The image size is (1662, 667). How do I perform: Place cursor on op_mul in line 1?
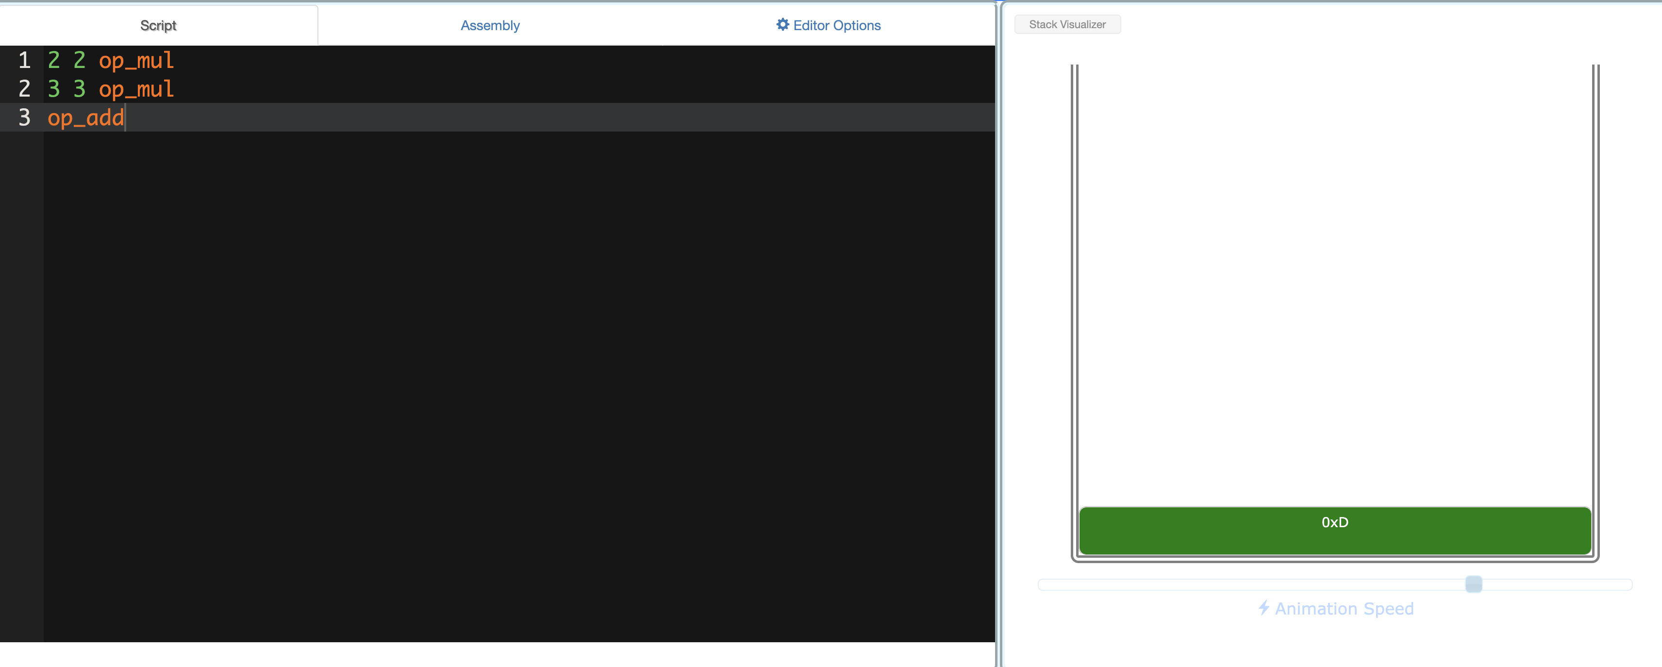pyautogui.click(x=137, y=61)
